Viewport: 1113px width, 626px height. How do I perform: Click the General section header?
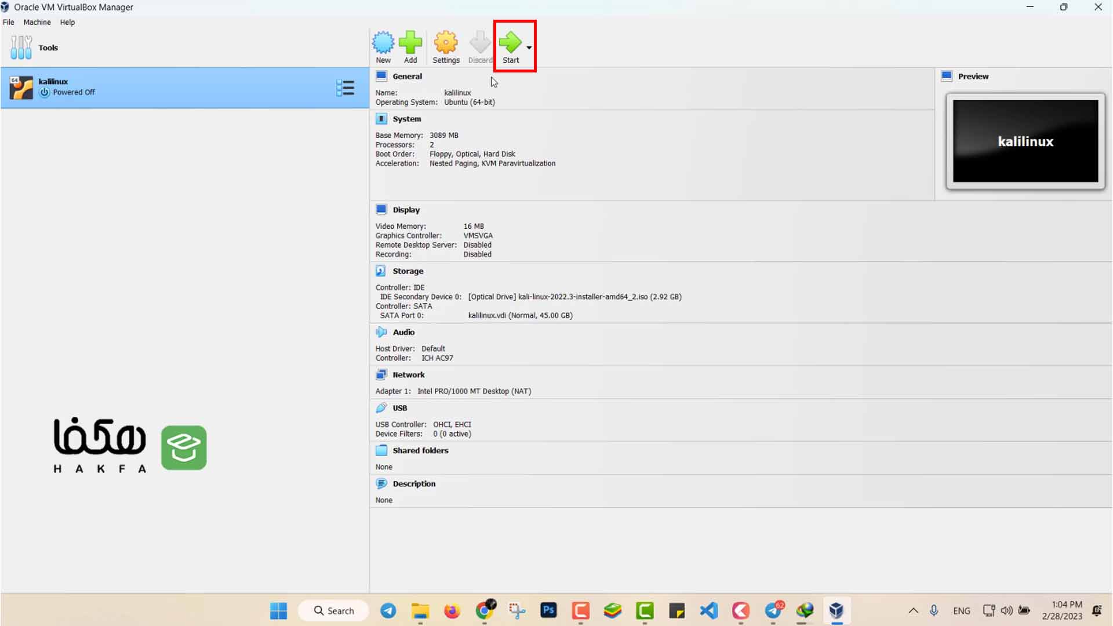tap(407, 76)
